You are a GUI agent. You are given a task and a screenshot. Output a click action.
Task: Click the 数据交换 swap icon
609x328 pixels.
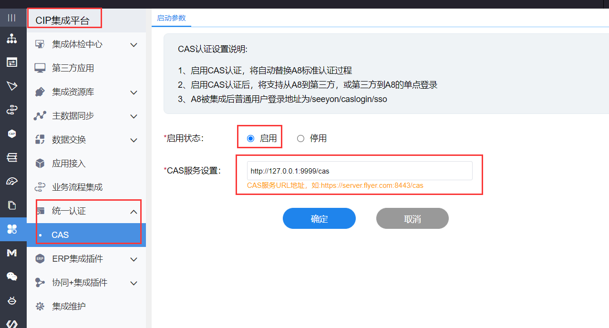40,140
